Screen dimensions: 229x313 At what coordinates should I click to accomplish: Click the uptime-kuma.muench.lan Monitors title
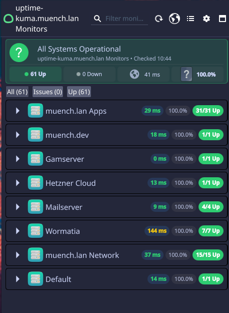47,19
